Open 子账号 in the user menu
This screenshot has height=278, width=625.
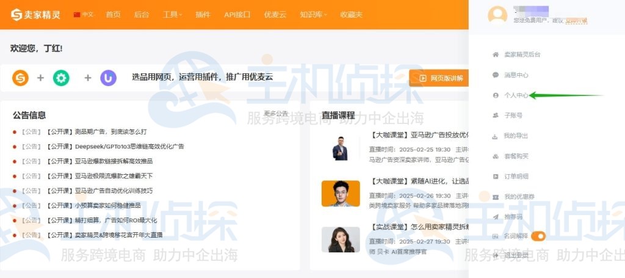513,115
